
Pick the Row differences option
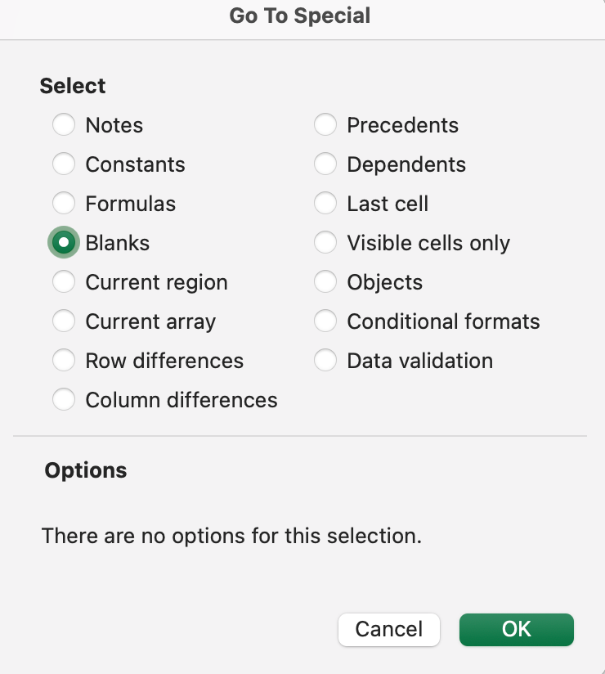coord(64,361)
